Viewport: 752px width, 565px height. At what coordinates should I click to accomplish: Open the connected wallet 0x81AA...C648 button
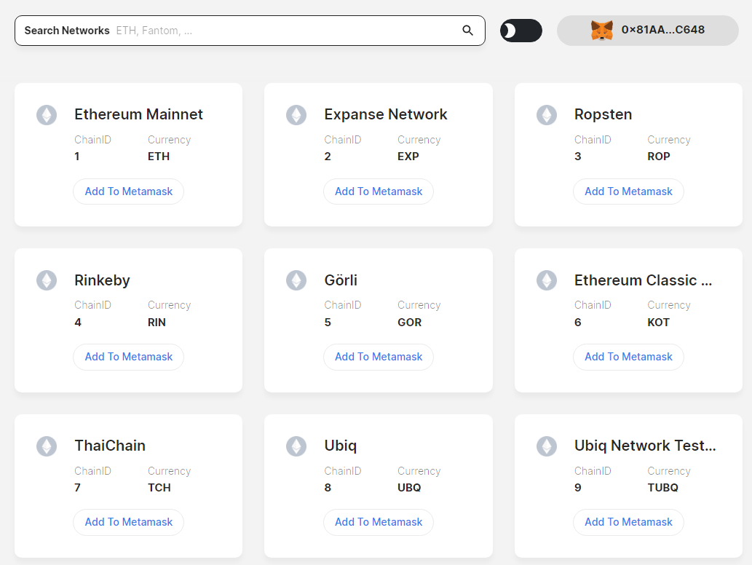click(x=648, y=31)
